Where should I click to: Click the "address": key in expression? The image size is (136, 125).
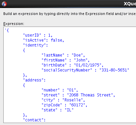point(34,80)
